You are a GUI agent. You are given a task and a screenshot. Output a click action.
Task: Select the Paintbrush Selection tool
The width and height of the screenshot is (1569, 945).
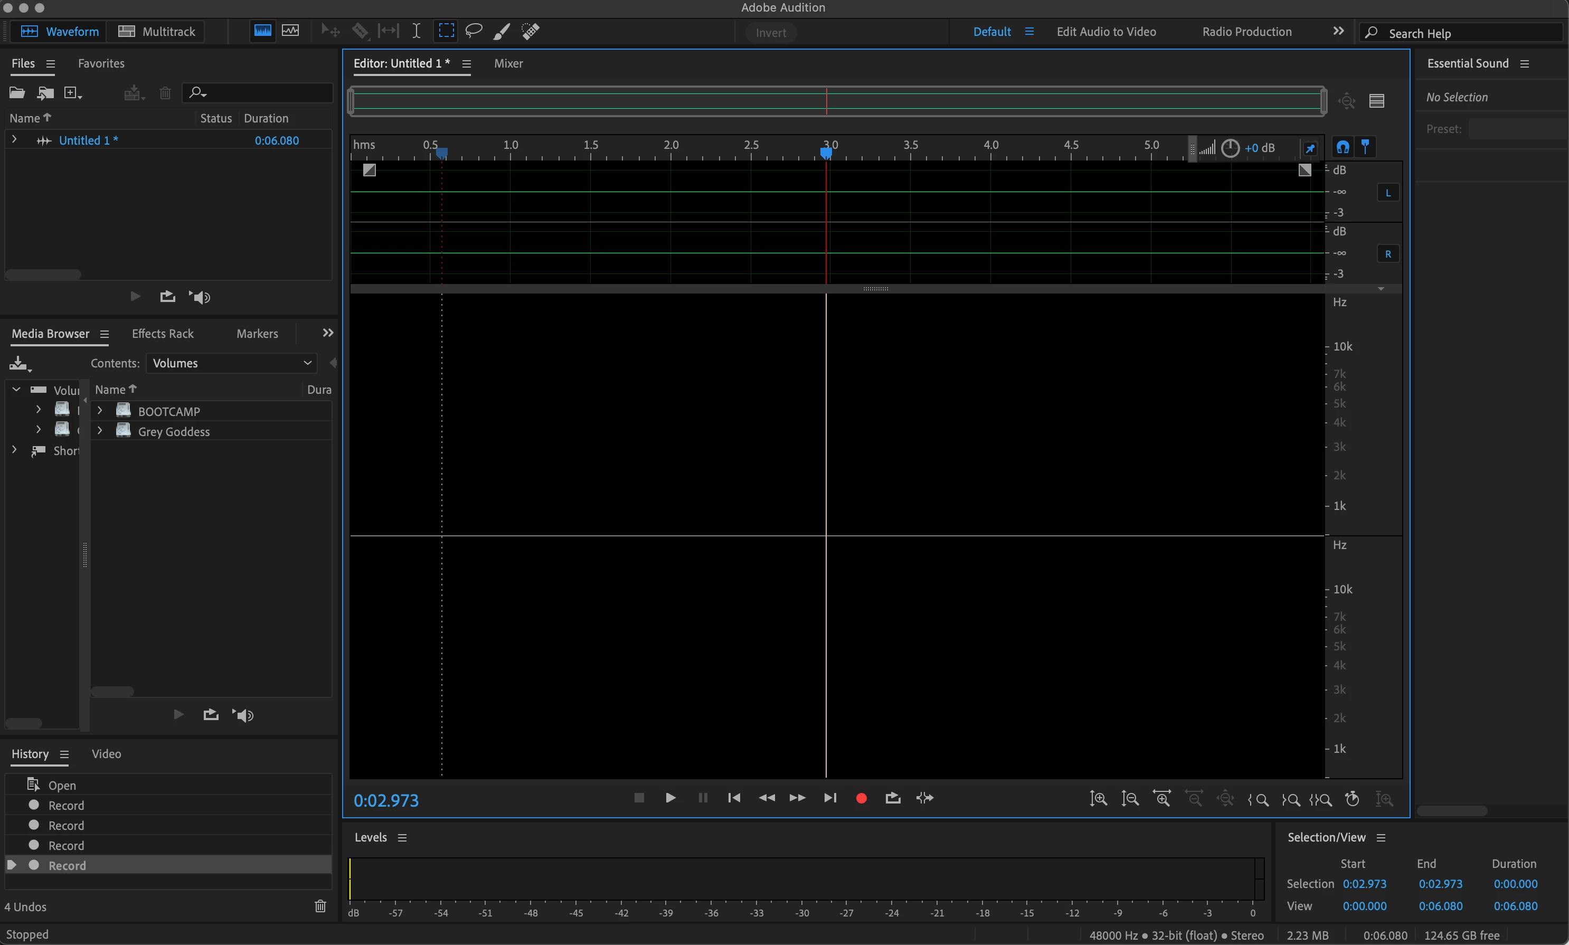(x=501, y=31)
